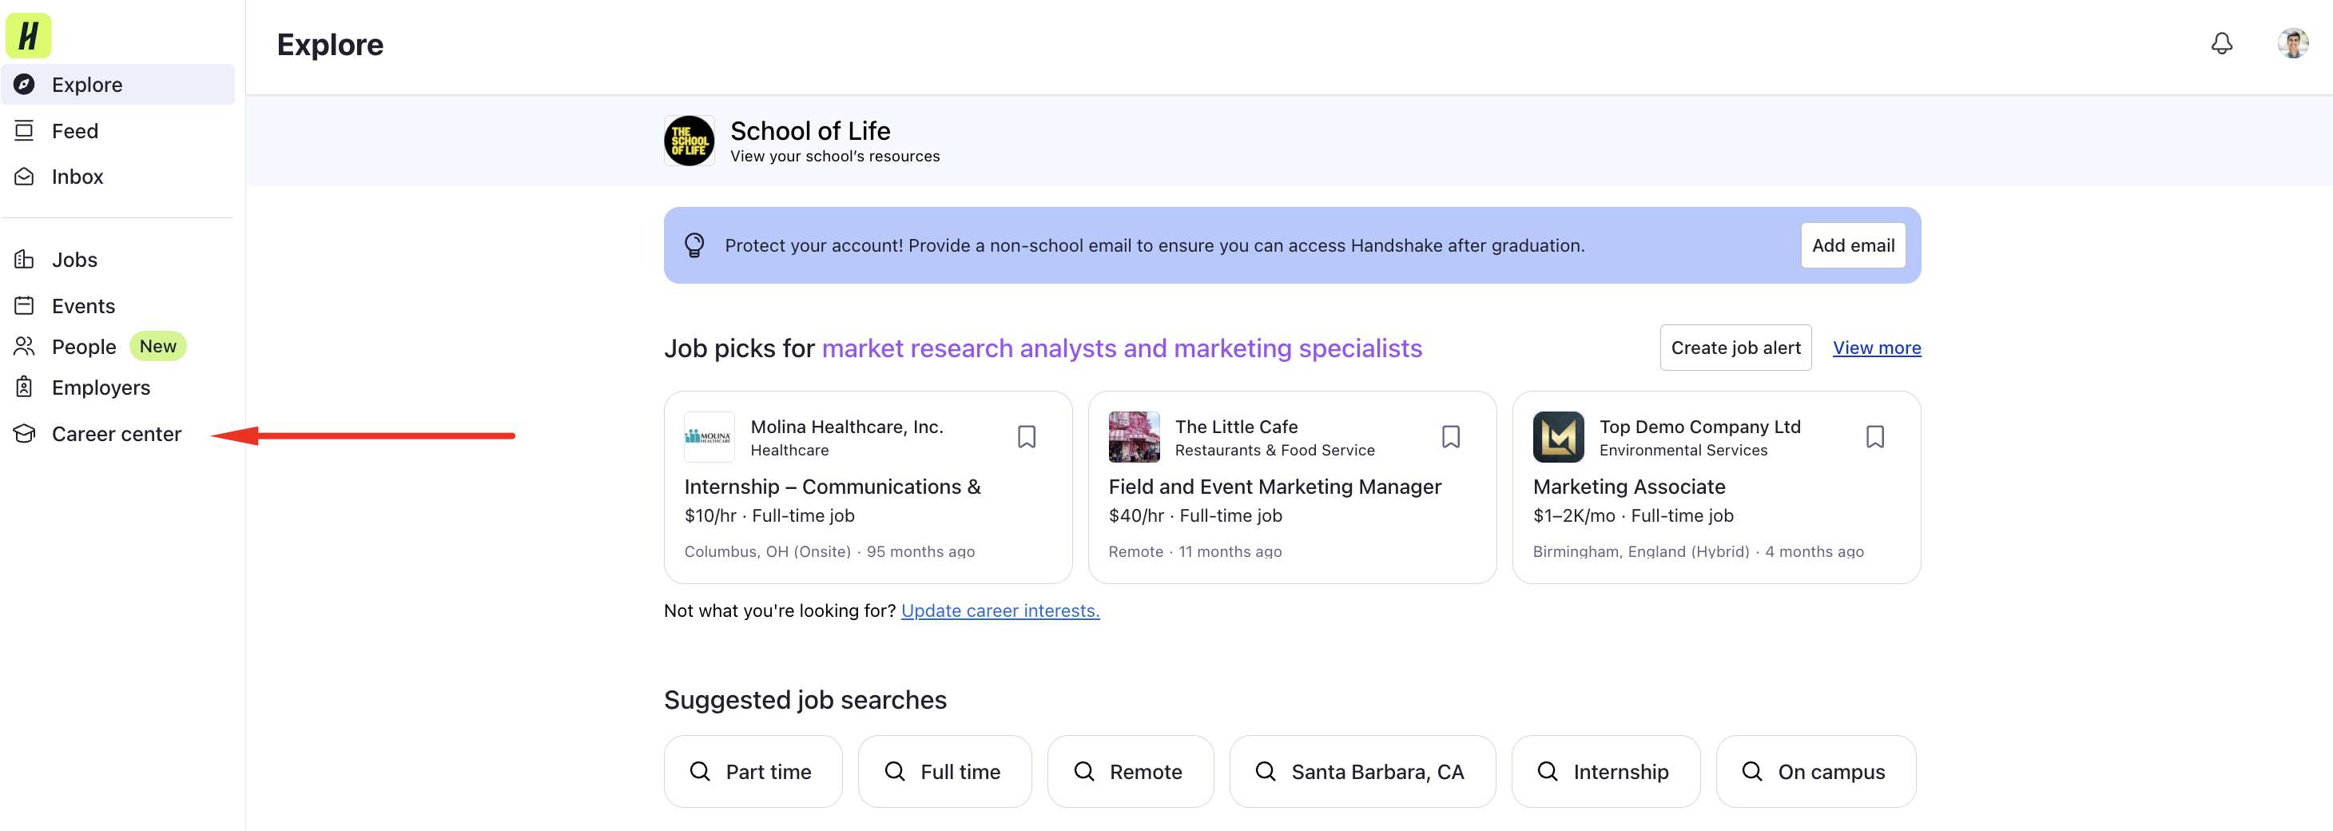The width and height of the screenshot is (2333, 831).
Task: Bookmark the Molina Healthcare internship job
Action: 1025,437
